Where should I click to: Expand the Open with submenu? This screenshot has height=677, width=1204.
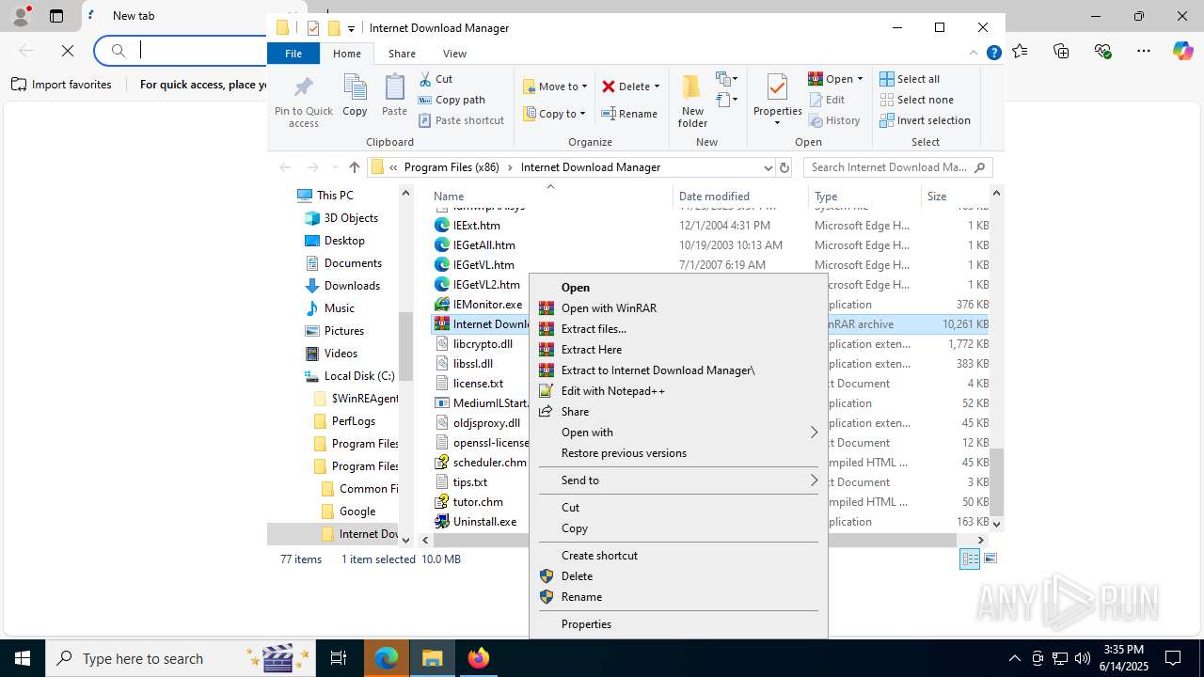678,433
